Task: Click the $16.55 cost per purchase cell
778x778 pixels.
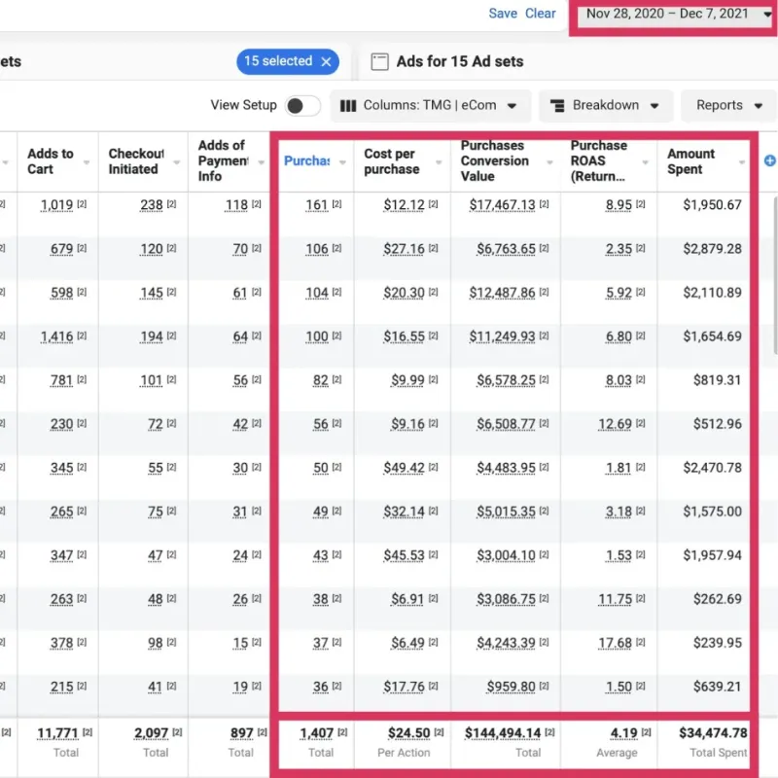Action: [x=404, y=336]
